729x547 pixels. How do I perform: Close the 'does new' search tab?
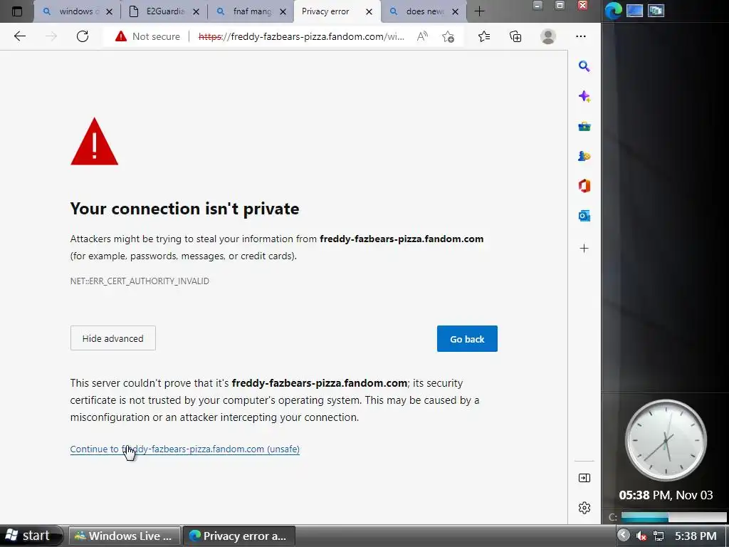tap(456, 11)
